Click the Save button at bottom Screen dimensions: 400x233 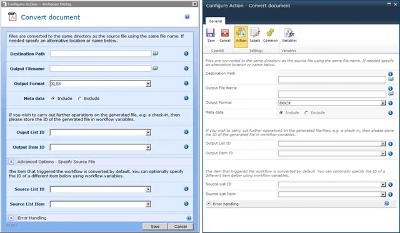(x=155, y=226)
